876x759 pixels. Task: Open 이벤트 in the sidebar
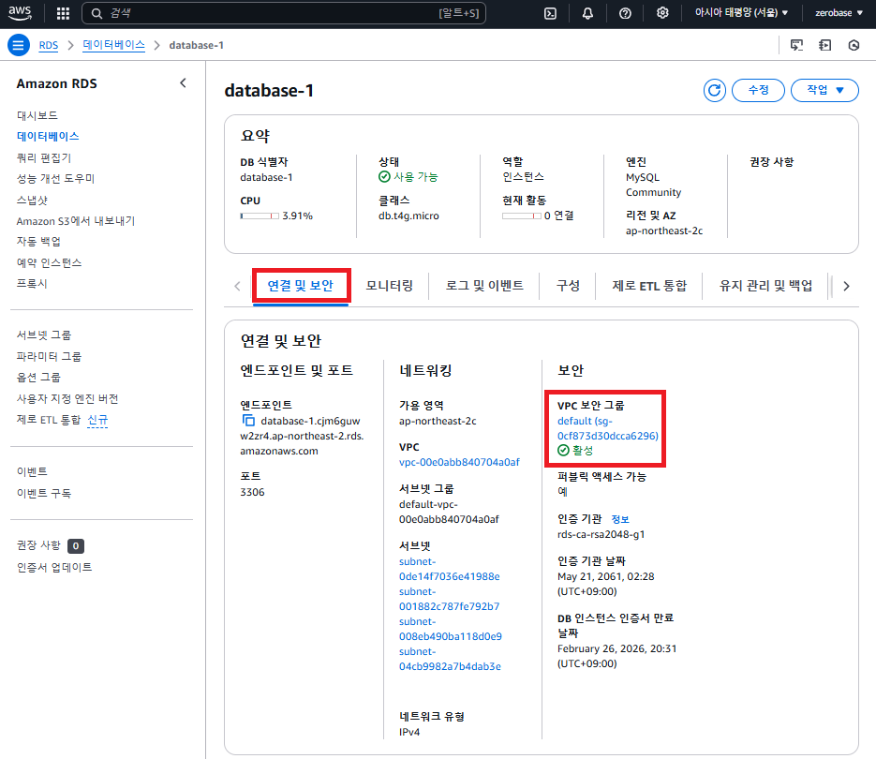click(x=32, y=471)
